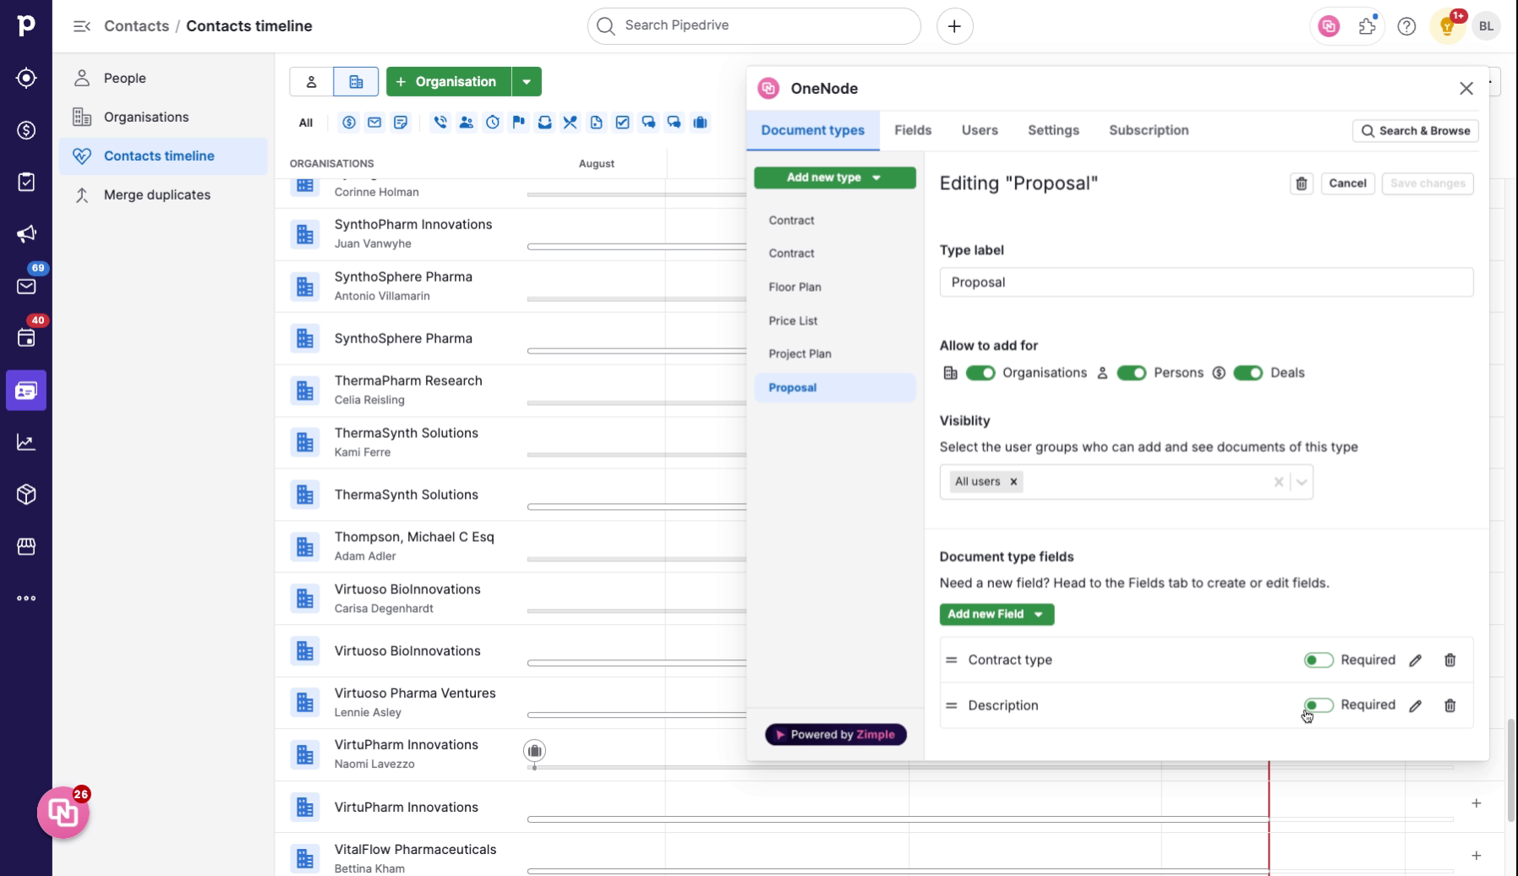Filter timeline by lunch fork-knife icon
This screenshot has width=1518, height=876.
coord(571,123)
